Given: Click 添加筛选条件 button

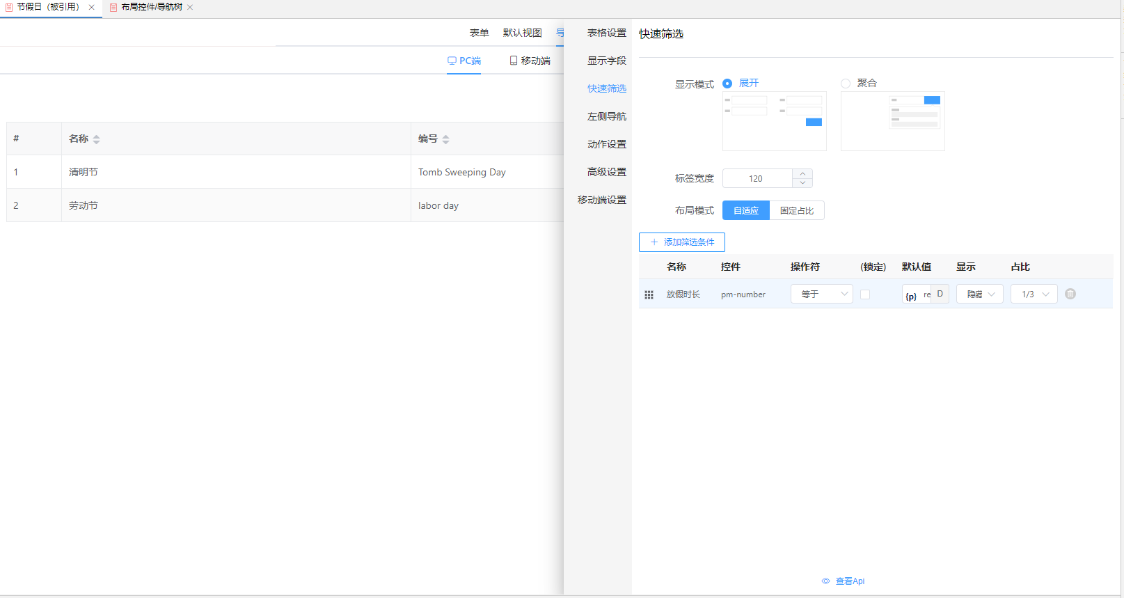Looking at the screenshot, I should (681, 242).
